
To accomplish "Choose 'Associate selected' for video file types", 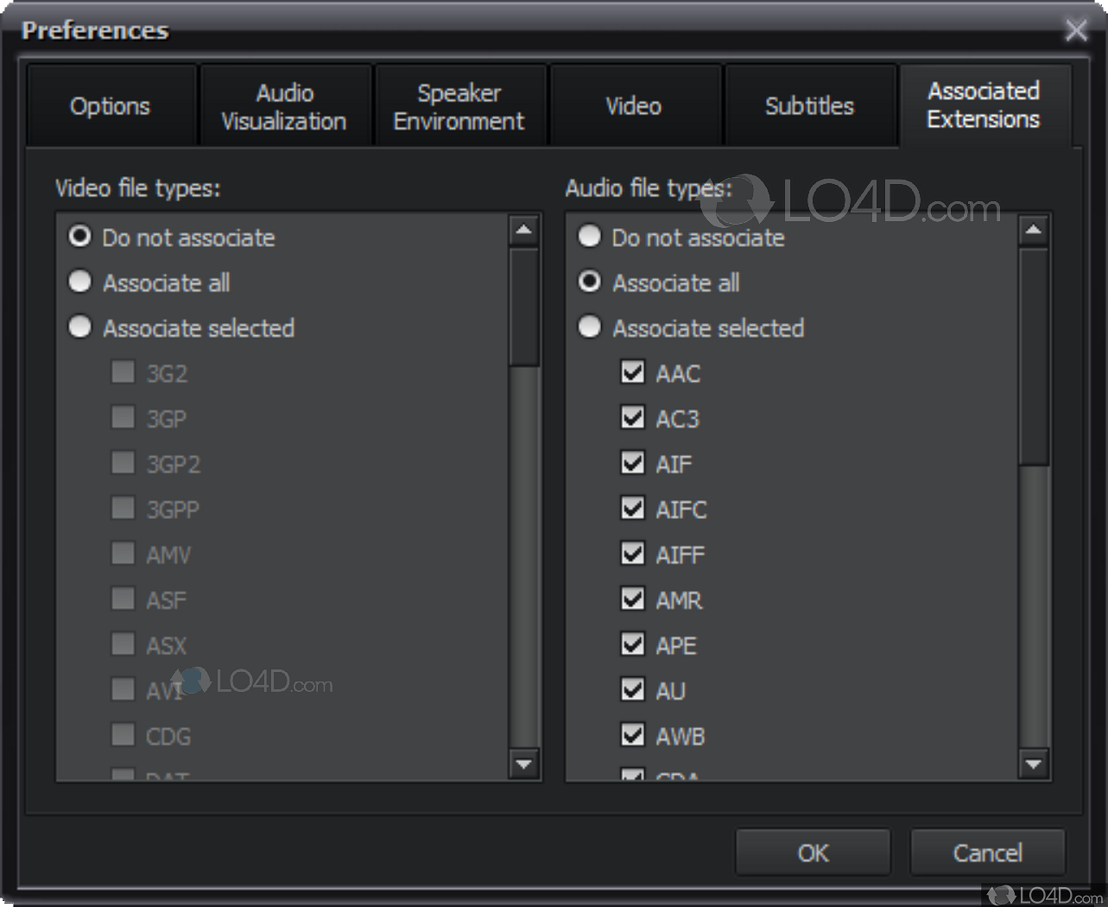I will click(79, 327).
